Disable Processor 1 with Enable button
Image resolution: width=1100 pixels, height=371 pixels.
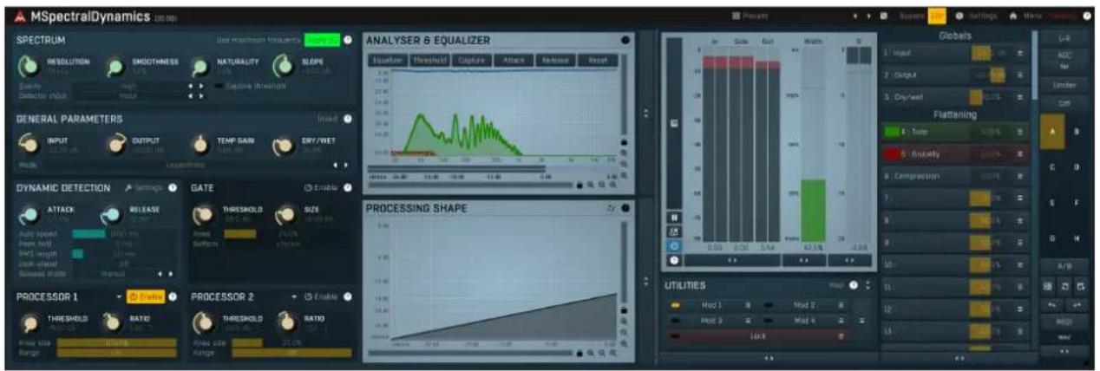[145, 296]
